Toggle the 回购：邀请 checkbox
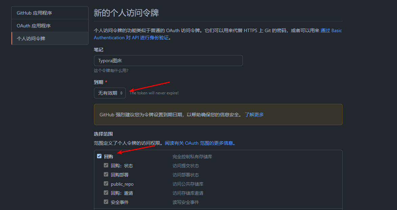Screen dimensions: 397x210 coord(106,193)
